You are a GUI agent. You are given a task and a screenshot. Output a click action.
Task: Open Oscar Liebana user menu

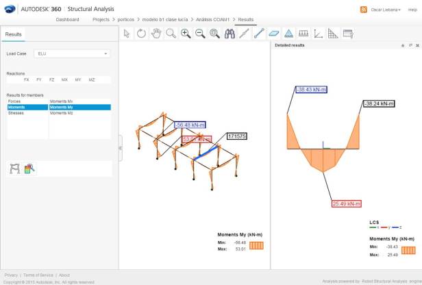[x=384, y=9]
